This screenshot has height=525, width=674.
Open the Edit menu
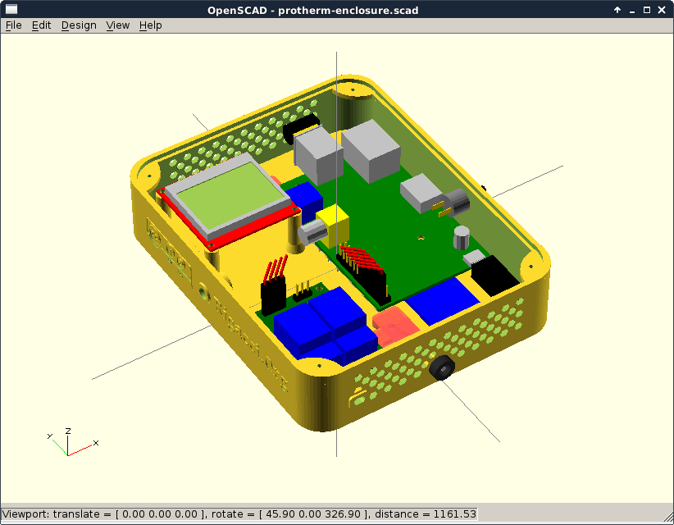pos(41,25)
